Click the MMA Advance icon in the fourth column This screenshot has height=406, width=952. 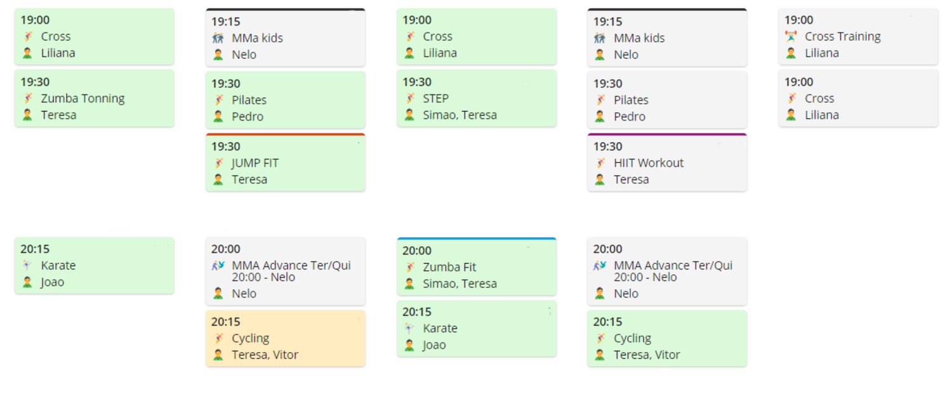click(x=600, y=266)
